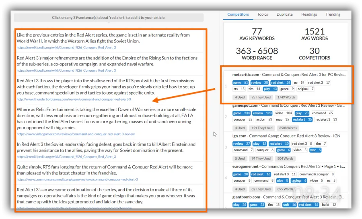Click metacritic 'pc 19' keyword tag
Viewport: 362px width, 219px height.
299,83
